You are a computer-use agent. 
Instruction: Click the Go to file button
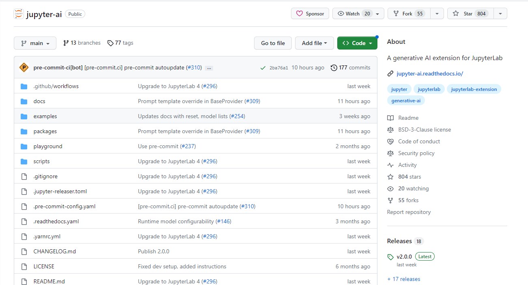click(x=273, y=43)
